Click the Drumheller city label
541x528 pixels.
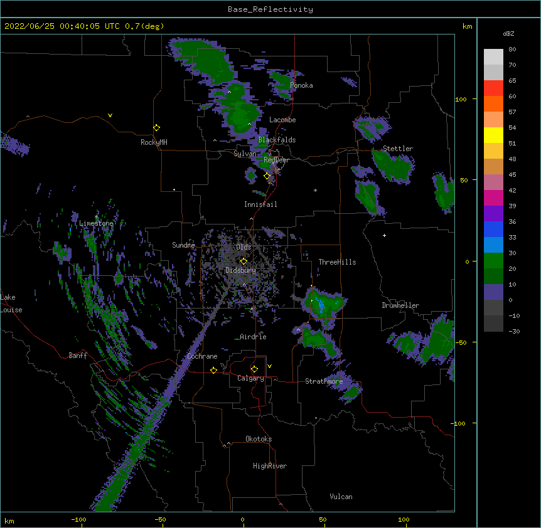(400, 305)
